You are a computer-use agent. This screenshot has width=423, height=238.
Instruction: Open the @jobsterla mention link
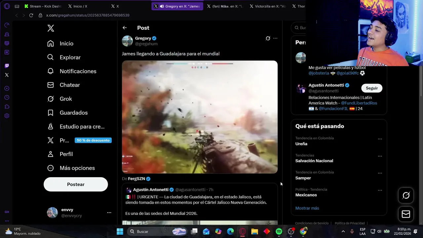click(319, 73)
